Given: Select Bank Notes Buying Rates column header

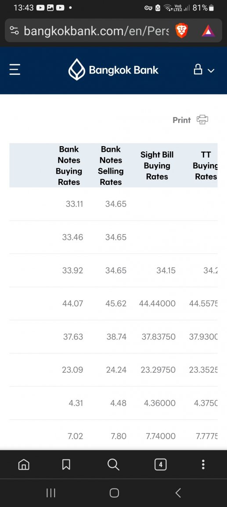Looking at the screenshot, I should (68, 165).
